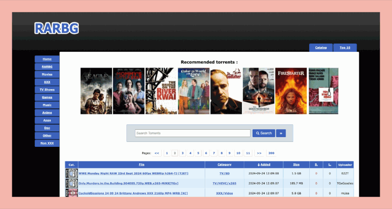Screen dimensions: 392x209
Task: Sort by the File column header
Action: click(x=142, y=164)
